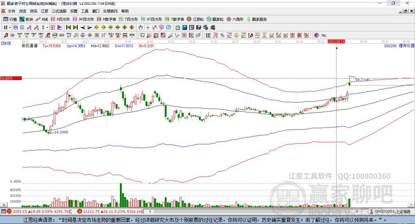Open the T四方形 tool
415x224 pixels.
pyautogui.click(x=128, y=19)
